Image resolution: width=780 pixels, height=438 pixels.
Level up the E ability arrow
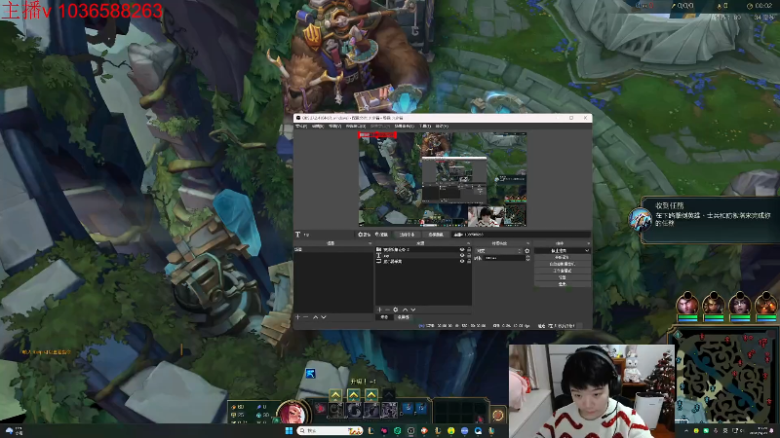point(371,395)
